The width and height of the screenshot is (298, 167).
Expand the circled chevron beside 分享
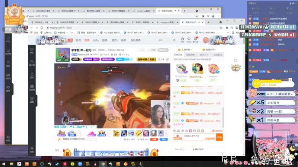pos(167,59)
